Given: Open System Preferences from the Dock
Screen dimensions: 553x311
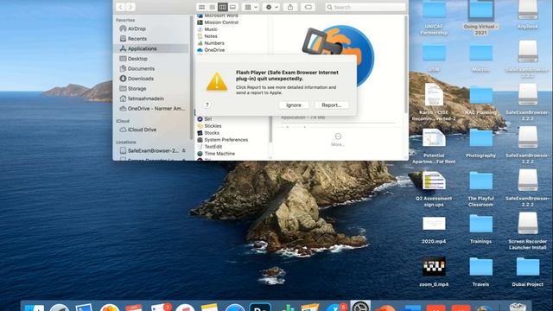Looking at the screenshot, I should (360, 306).
